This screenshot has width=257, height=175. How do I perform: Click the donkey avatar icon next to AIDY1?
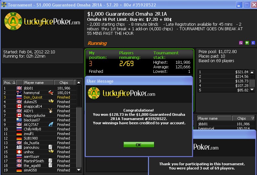[x=51, y=111]
